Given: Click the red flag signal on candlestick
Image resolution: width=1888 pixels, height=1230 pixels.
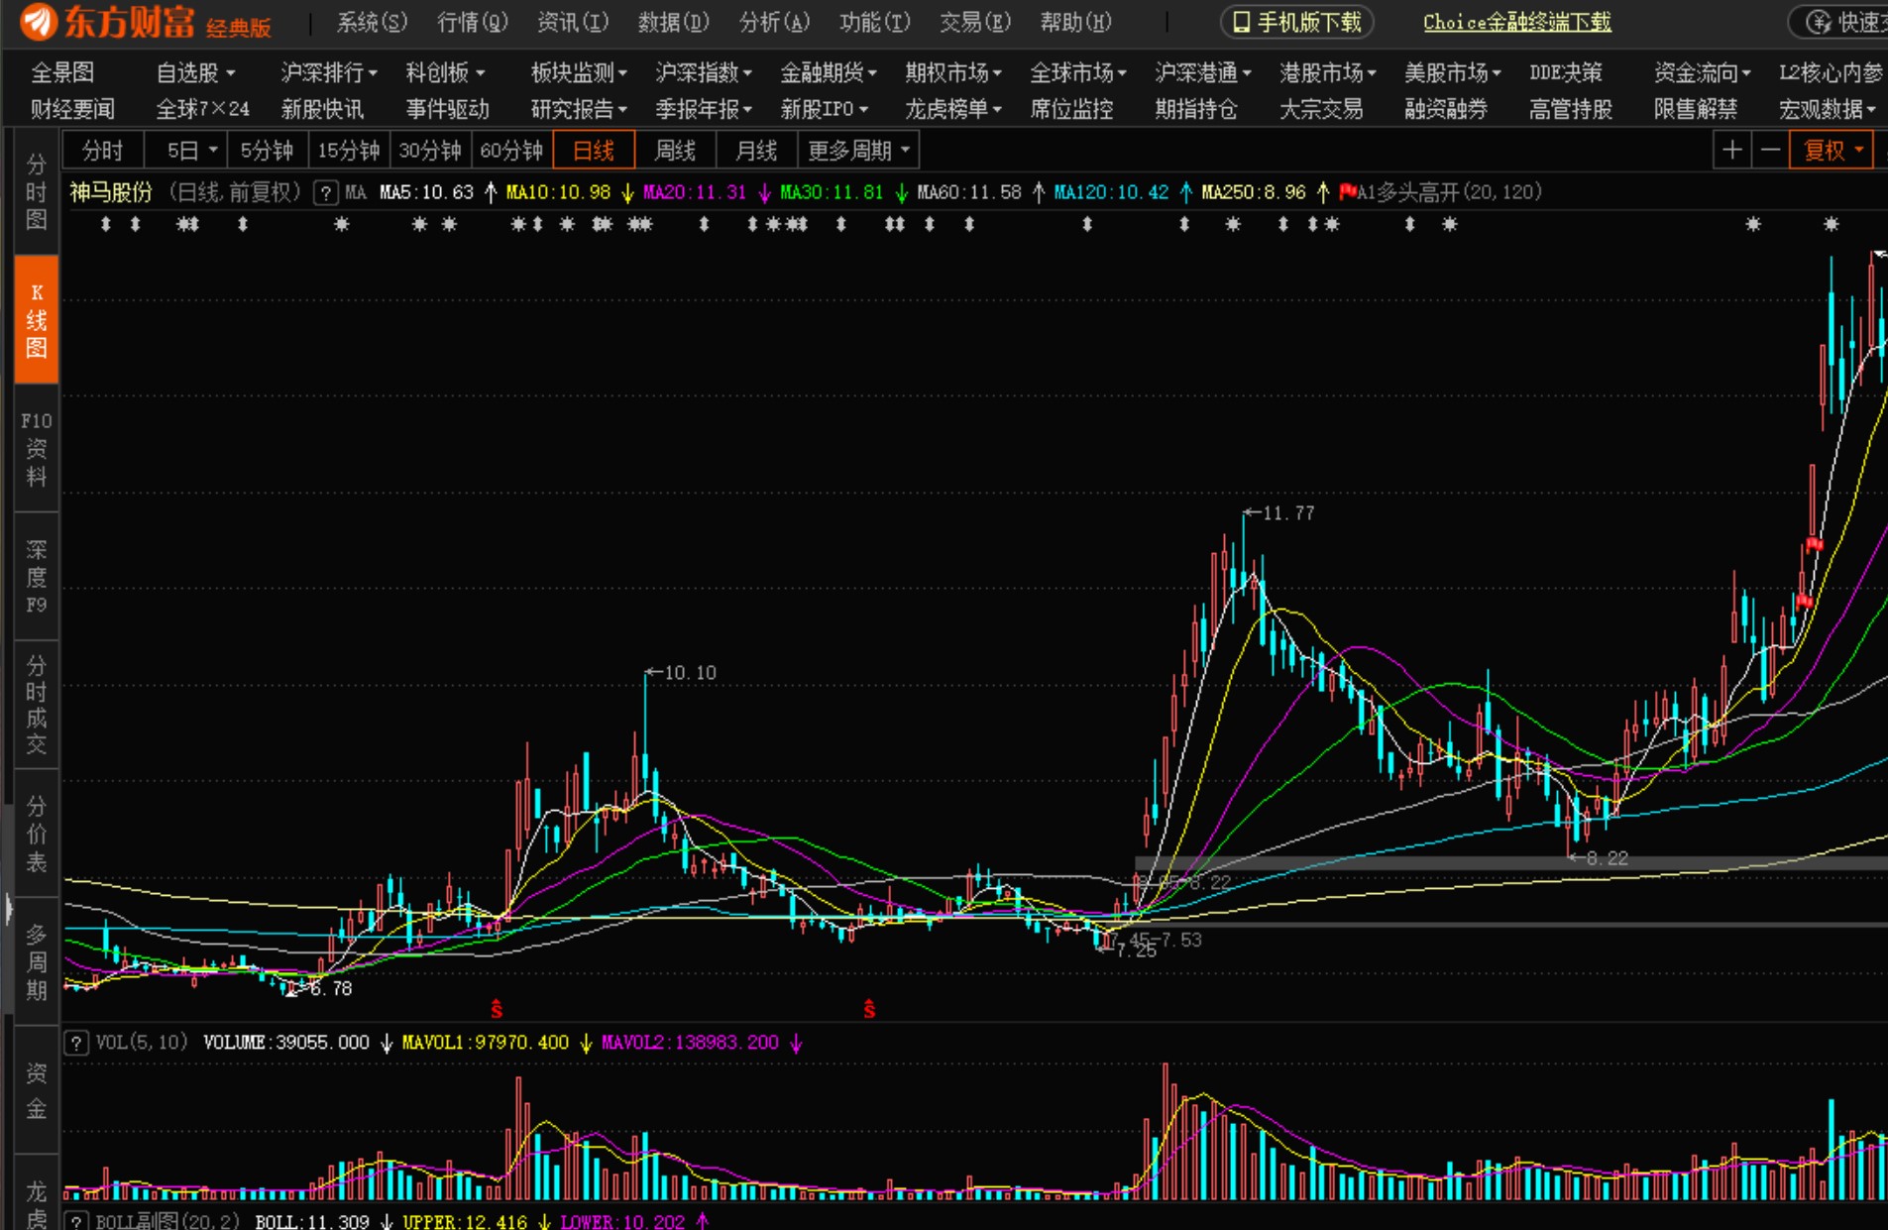Looking at the screenshot, I should pyautogui.click(x=1814, y=543).
